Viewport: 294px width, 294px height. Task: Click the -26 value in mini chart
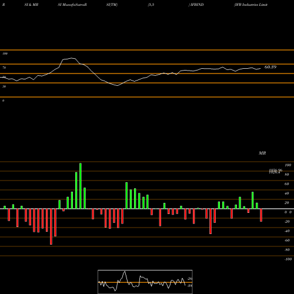(x=190, y=279)
